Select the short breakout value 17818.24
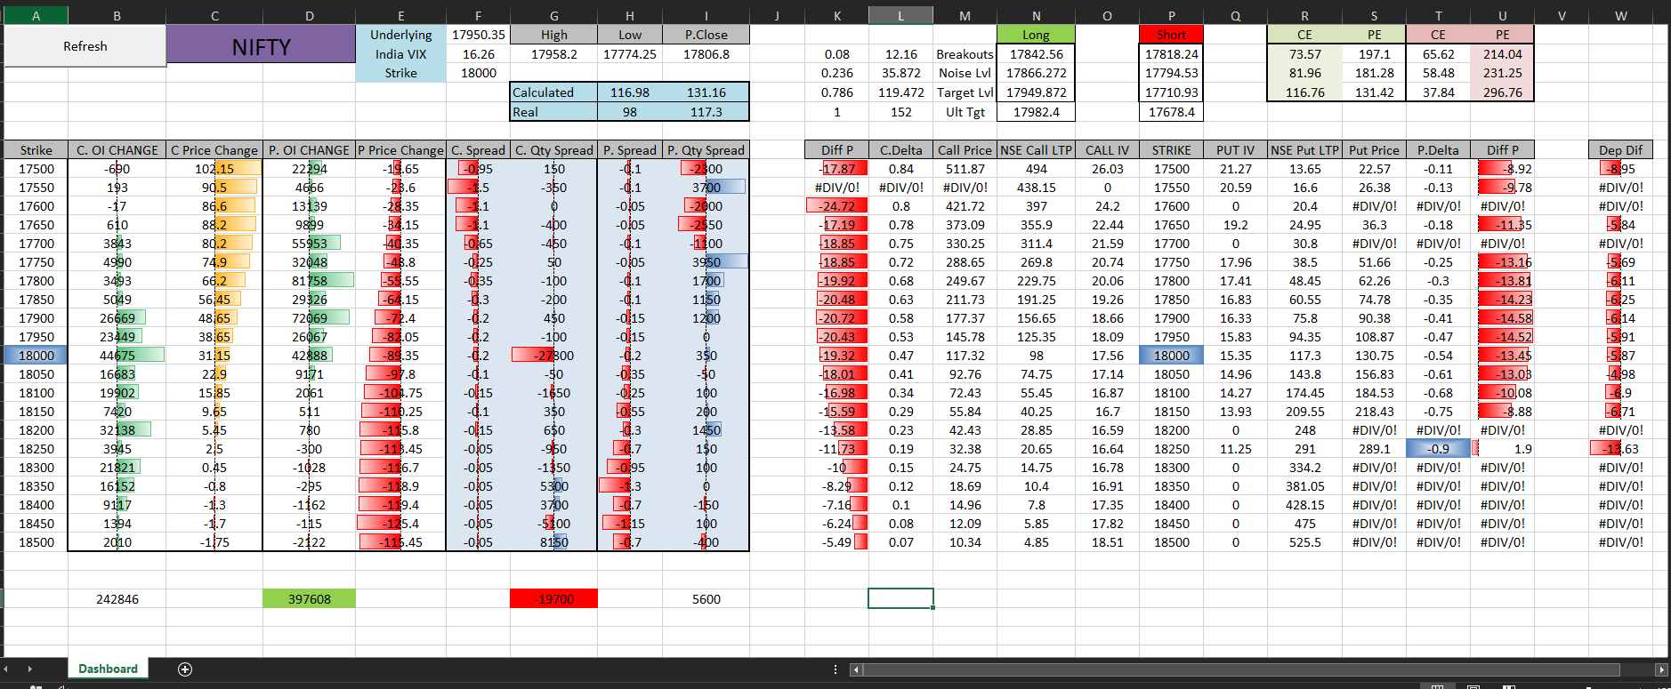Screen dimensions: 1671x689 [1171, 54]
